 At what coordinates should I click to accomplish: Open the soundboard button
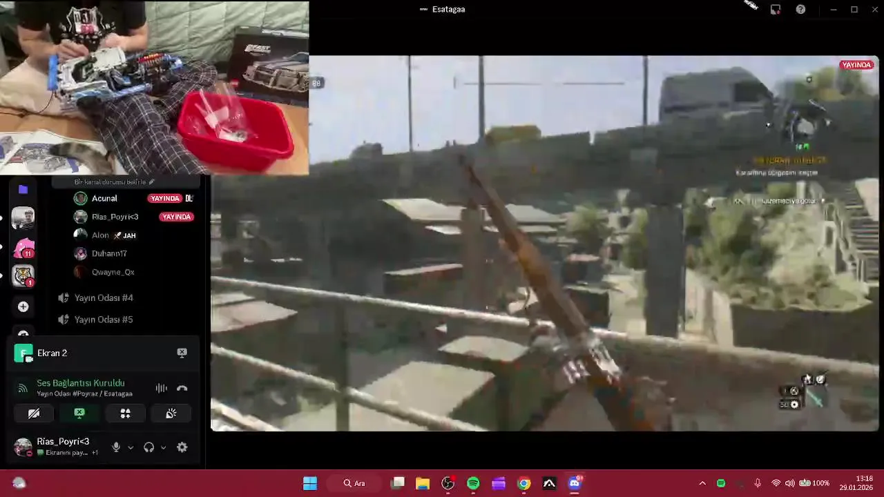(x=171, y=413)
